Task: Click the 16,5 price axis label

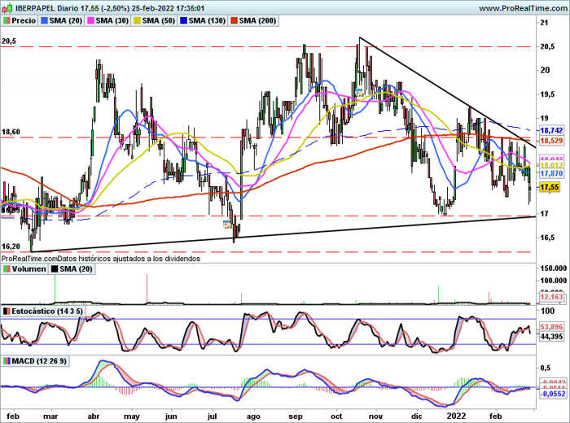Action: 547,238
